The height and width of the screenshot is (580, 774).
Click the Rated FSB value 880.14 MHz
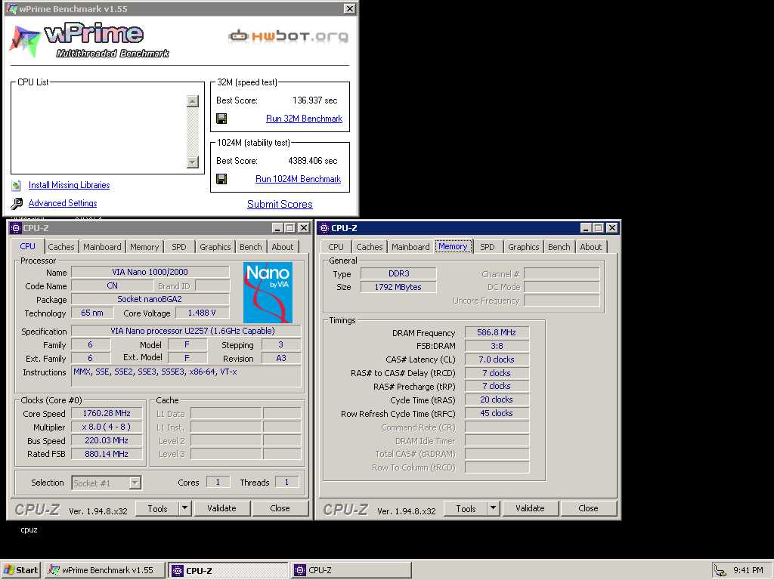coord(107,454)
